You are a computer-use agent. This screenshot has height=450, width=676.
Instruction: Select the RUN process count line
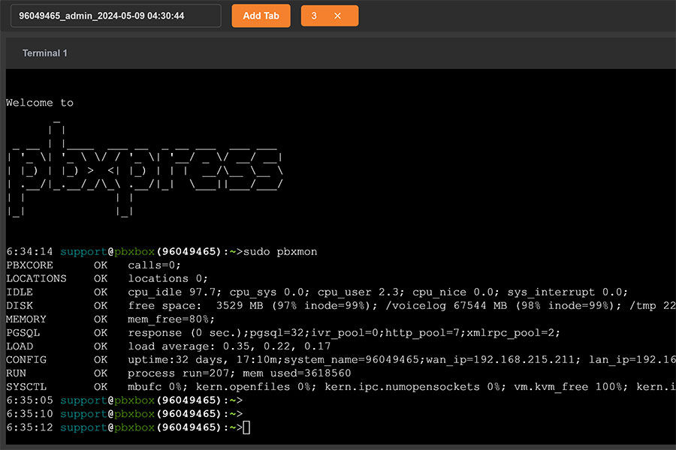pos(150,373)
